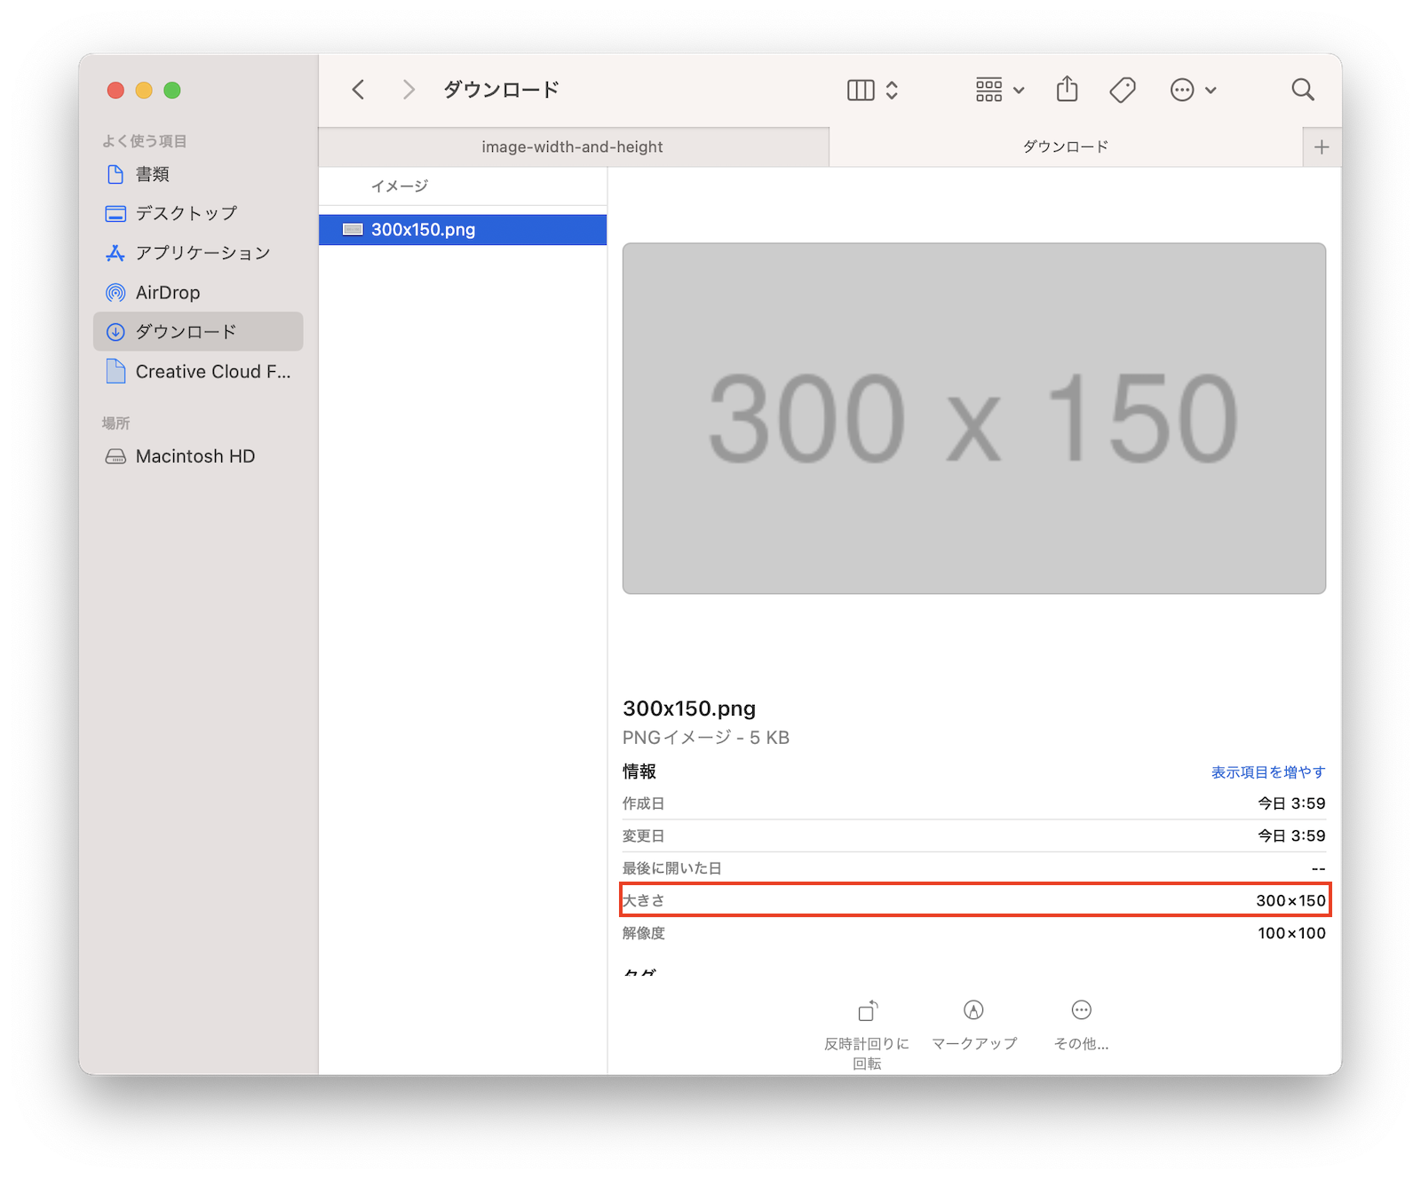The image size is (1421, 1179).
Task: Click the window title ダウンロード
Action: pos(502,90)
